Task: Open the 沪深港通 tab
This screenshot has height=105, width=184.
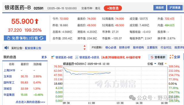Action: (175, 8)
